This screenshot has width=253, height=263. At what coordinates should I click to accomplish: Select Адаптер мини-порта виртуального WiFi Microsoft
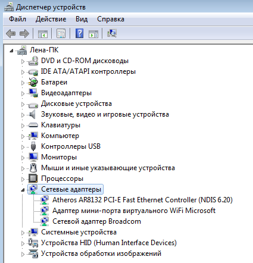click(134, 211)
